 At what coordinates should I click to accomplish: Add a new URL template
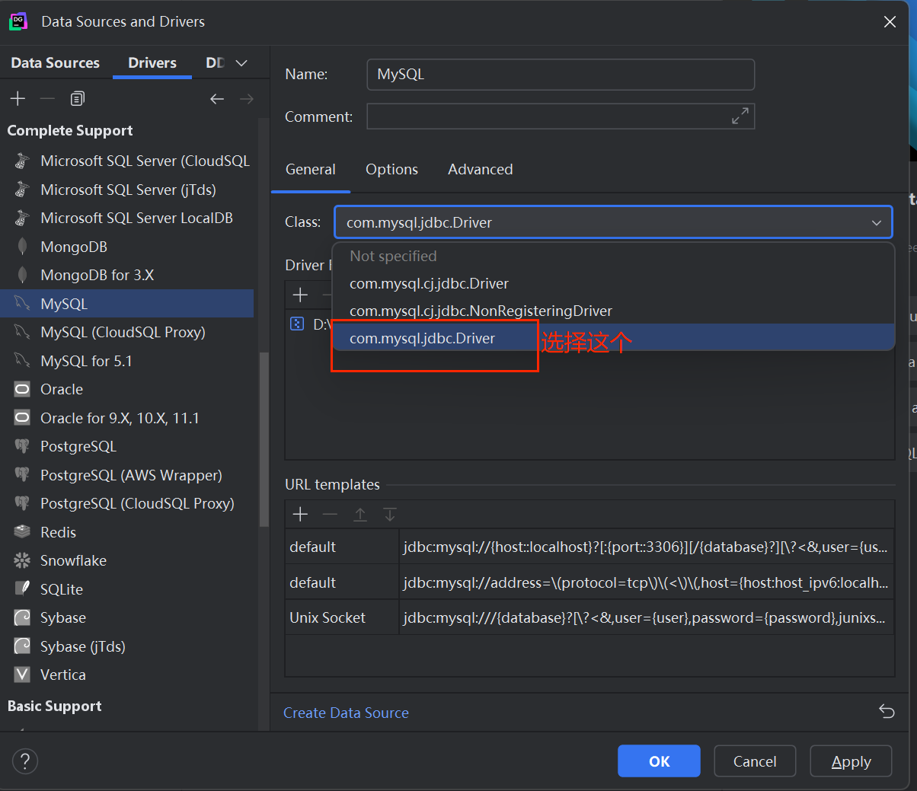click(300, 515)
